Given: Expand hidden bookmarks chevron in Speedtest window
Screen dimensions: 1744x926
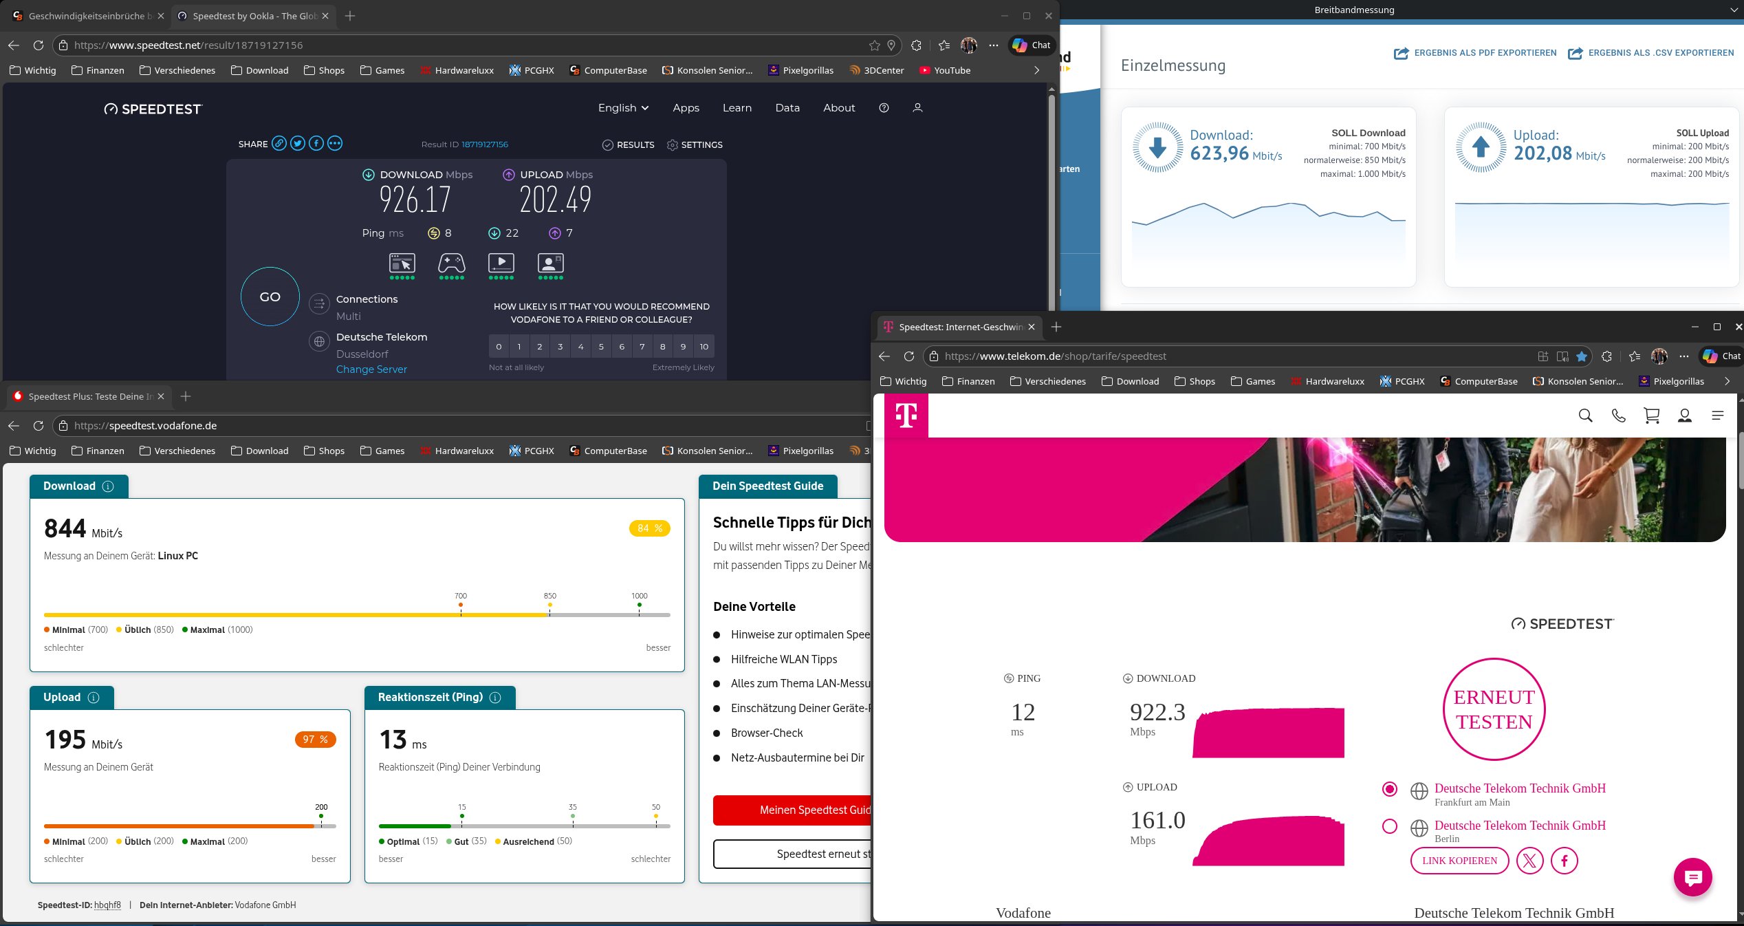Looking at the screenshot, I should click(1036, 70).
